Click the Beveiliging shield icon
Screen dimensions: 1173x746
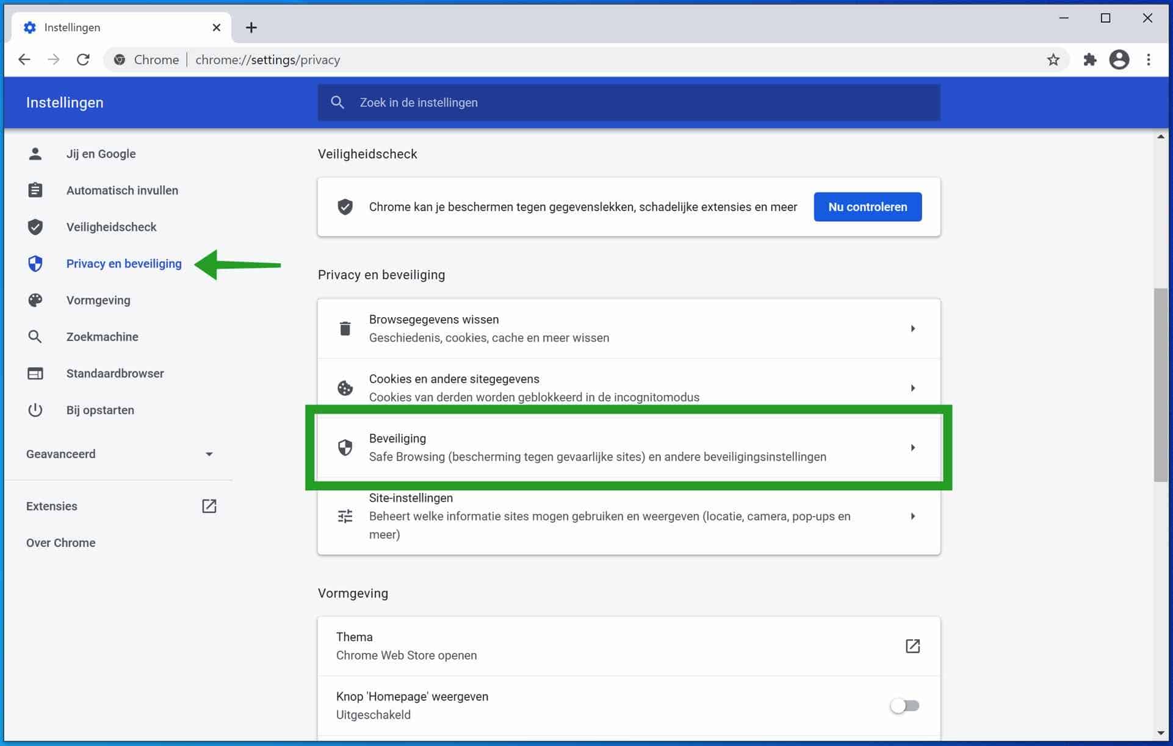(x=345, y=447)
